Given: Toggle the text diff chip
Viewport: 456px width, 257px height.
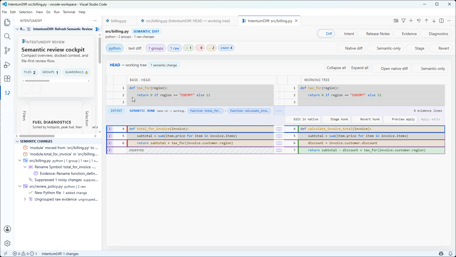Looking at the screenshot, I should pos(135,48).
